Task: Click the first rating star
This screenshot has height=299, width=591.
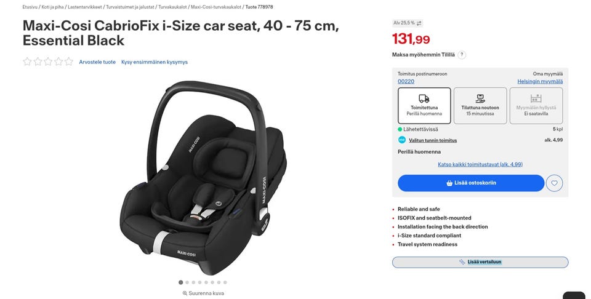Action: point(27,62)
